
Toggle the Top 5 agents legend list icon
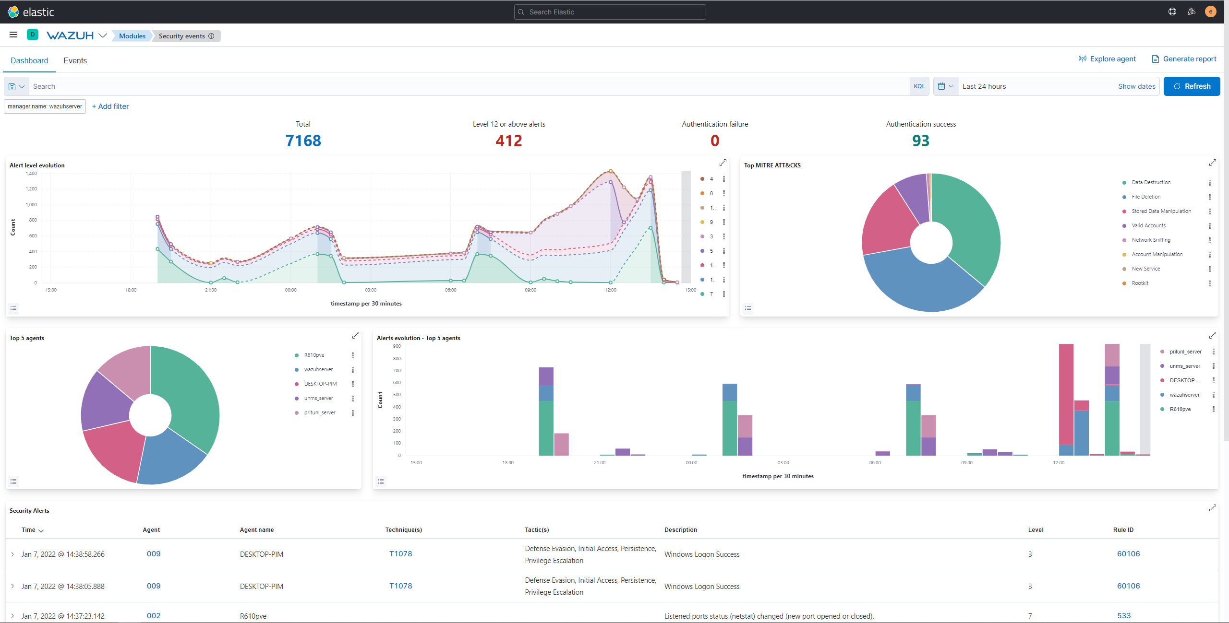pyautogui.click(x=13, y=481)
